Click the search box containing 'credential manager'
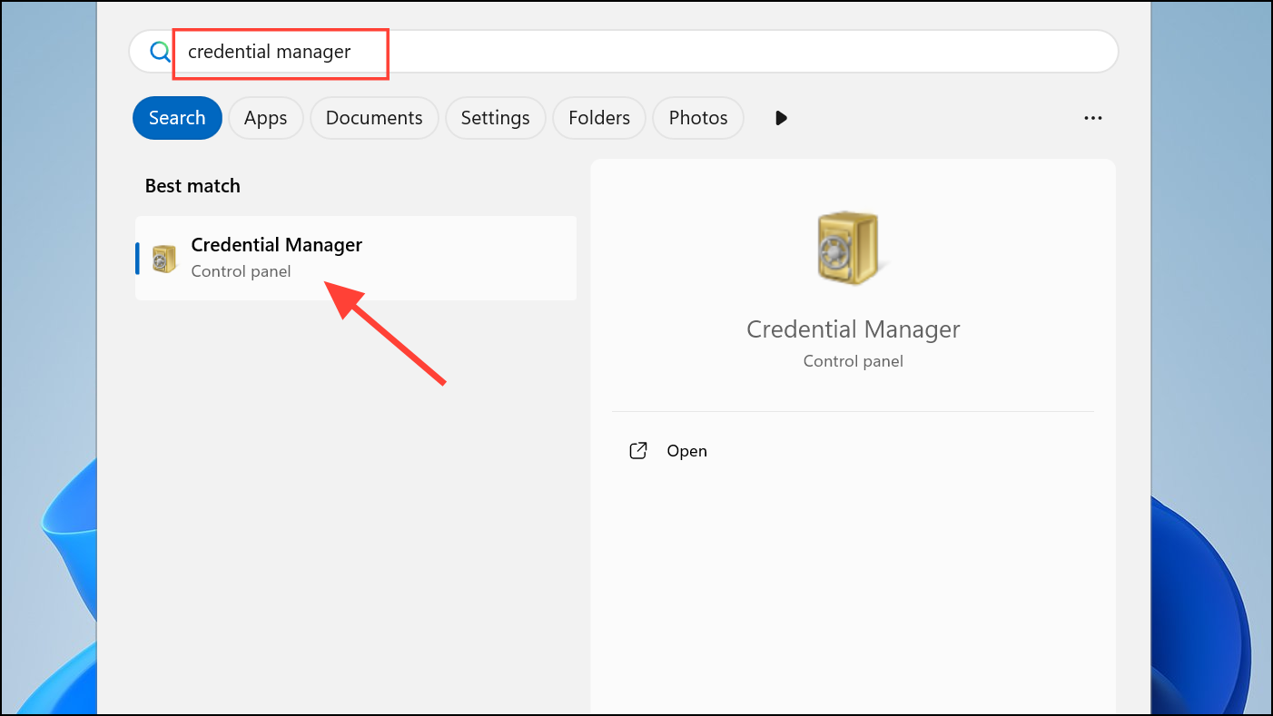The image size is (1273, 716). click(x=623, y=52)
